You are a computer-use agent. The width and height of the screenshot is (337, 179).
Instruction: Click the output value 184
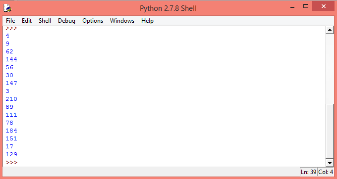(x=11, y=131)
